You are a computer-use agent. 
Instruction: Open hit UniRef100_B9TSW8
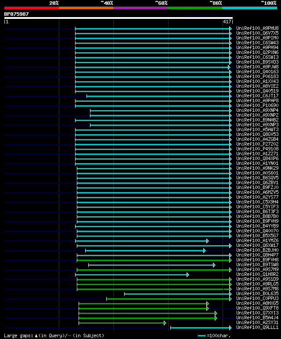pos(257,264)
